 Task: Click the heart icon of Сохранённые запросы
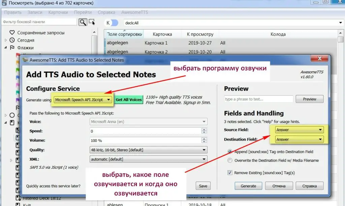[x=12, y=33]
